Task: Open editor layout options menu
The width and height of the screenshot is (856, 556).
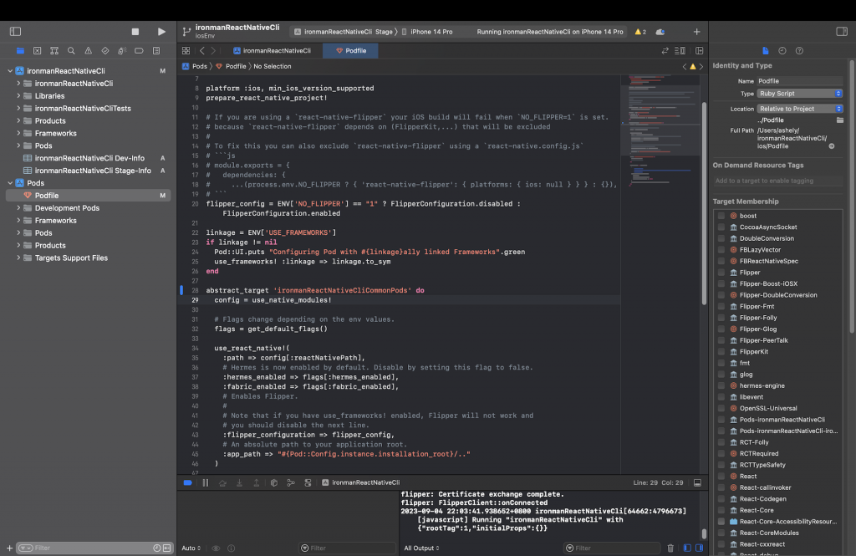Action: point(680,51)
